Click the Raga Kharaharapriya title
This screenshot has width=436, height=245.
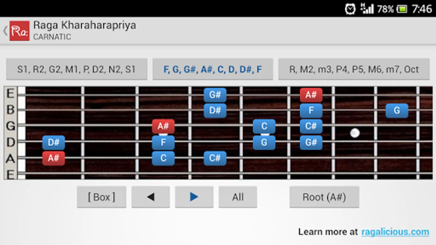[84, 25]
